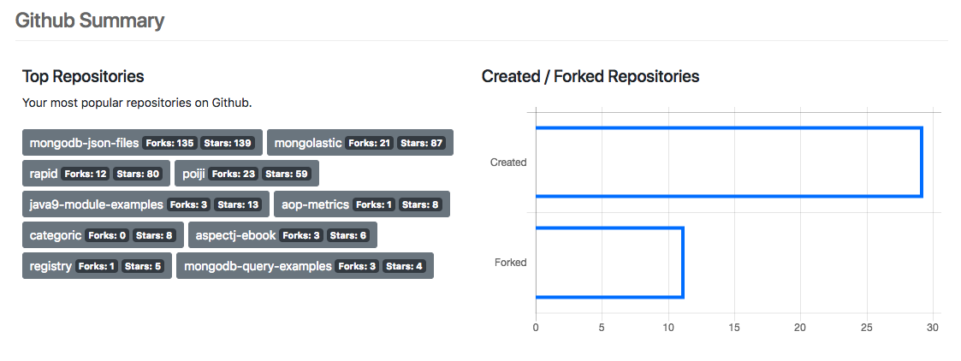961x361 pixels.
Task: Click the Forks: 23 badge on poiji
Action: coord(234,174)
